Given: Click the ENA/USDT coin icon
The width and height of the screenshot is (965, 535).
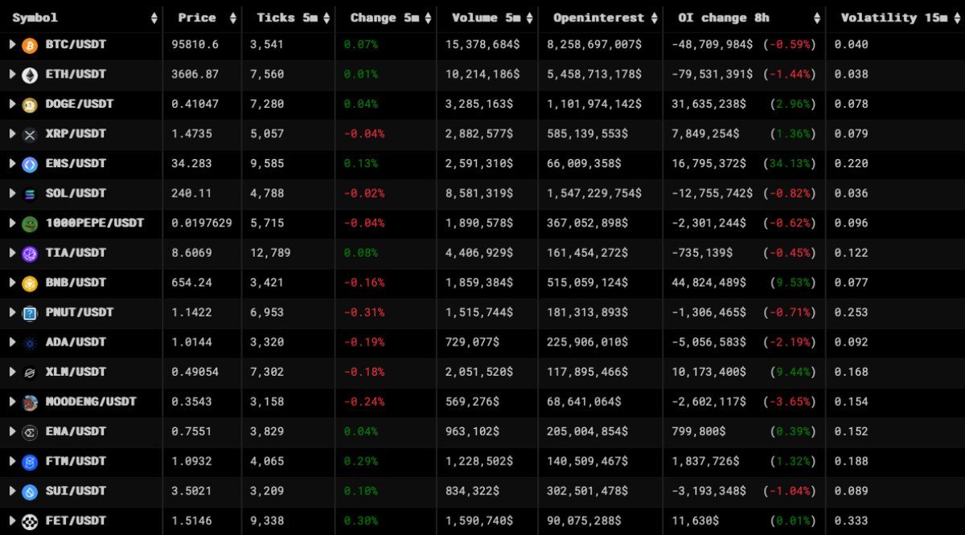Looking at the screenshot, I should coord(30,431).
